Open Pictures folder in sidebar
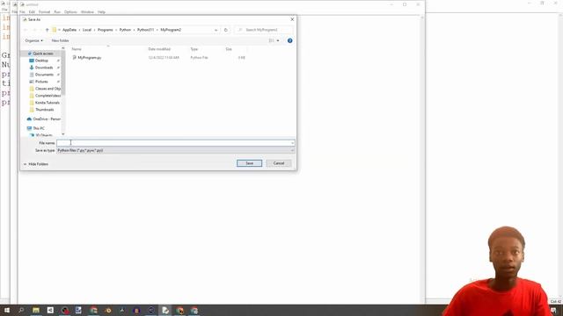 [x=41, y=82]
